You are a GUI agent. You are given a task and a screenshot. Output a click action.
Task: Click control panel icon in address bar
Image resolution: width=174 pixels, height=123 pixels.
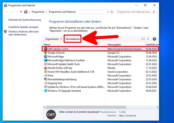[x=26, y=12]
